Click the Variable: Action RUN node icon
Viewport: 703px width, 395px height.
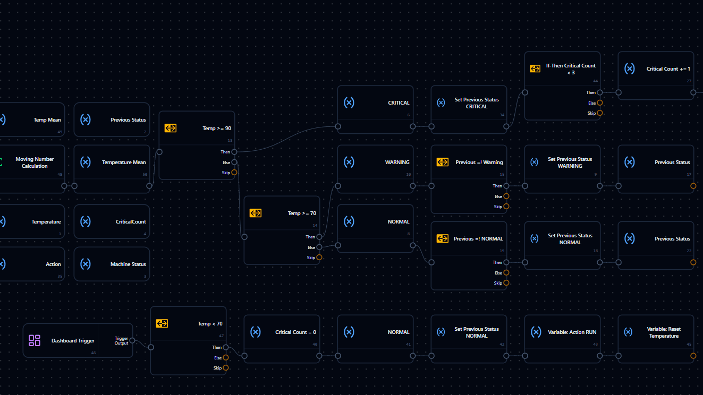coord(536,332)
